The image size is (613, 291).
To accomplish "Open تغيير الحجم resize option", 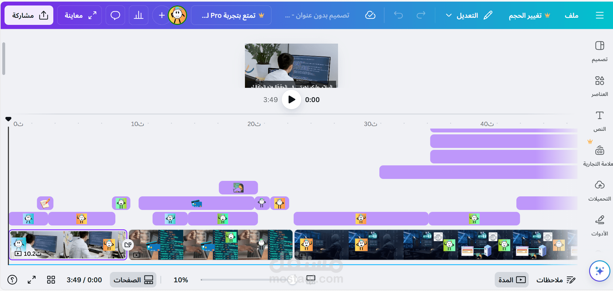I will coord(529,16).
